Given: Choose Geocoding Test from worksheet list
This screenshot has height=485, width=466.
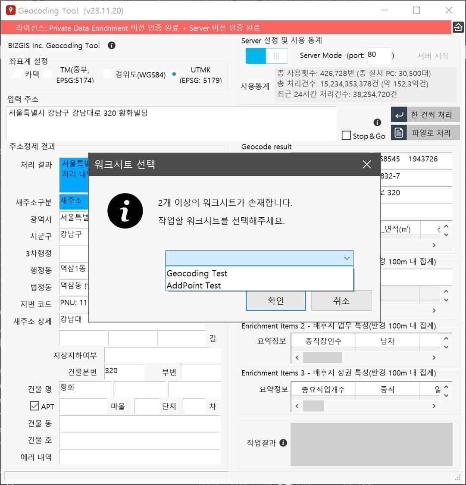Looking at the screenshot, I should point(259,273).
